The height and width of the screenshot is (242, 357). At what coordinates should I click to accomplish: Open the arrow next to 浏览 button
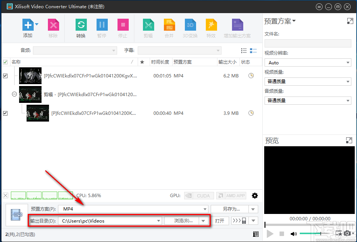pyautogui.click(x=204, y=221)
